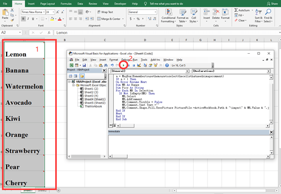Toggle Bottom Align in Excel ribbon

[81, 12]
